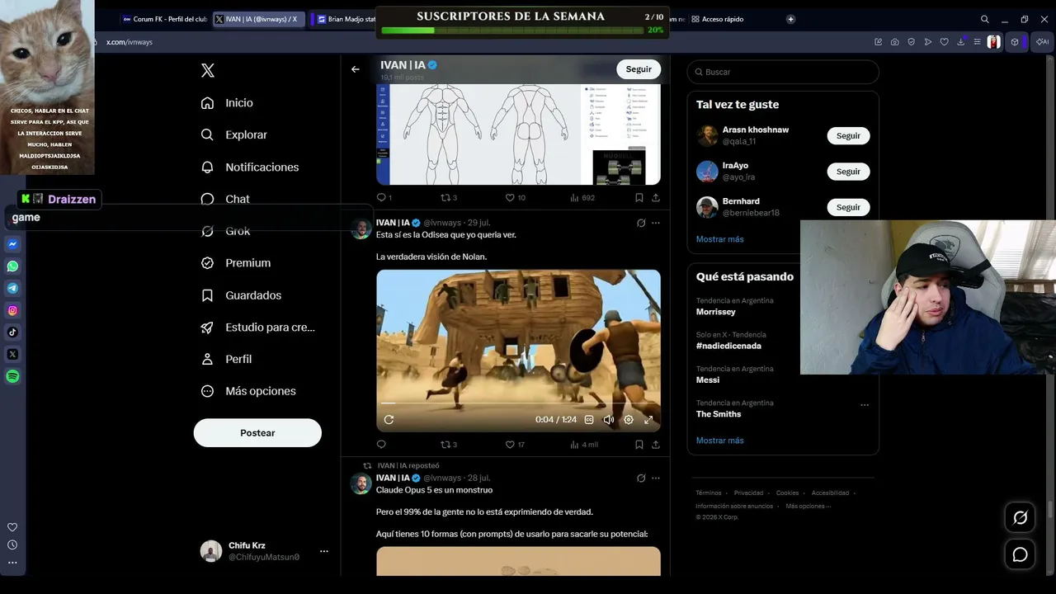Expand Más opciones menu

(x=248, y=391)
